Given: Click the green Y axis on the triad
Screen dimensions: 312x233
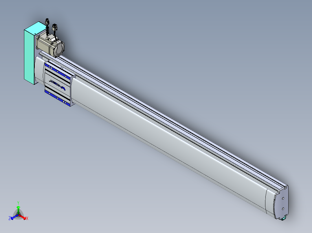Looking at the screenshot, I should coord(18,210).
